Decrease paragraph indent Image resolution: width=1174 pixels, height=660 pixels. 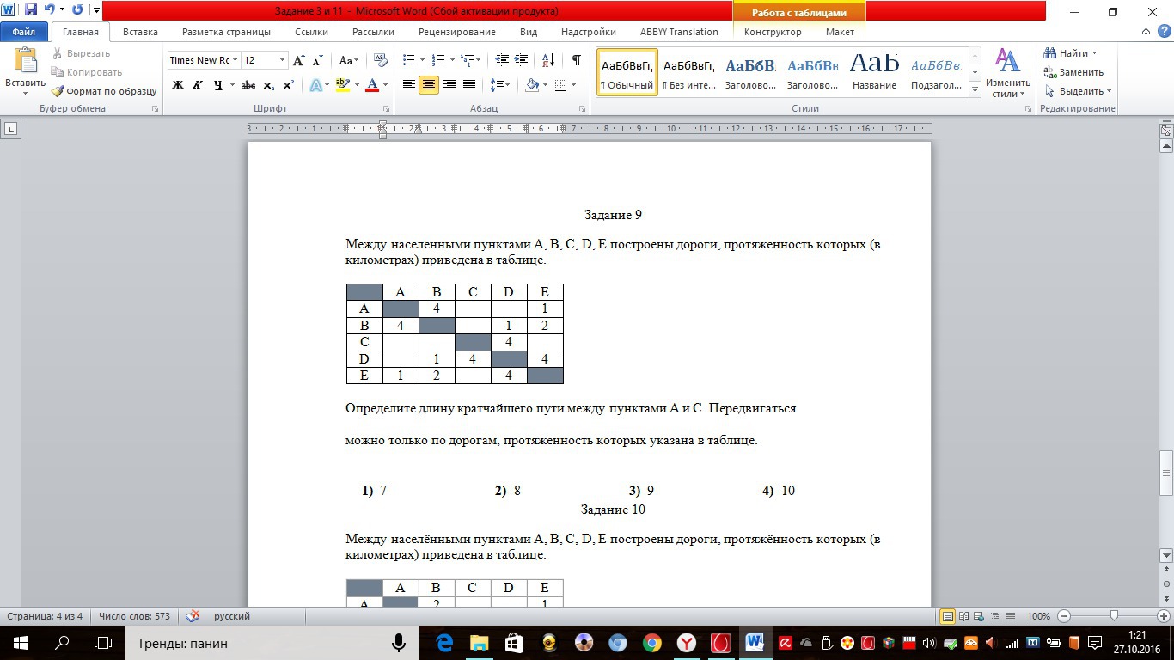click(502, 60)
